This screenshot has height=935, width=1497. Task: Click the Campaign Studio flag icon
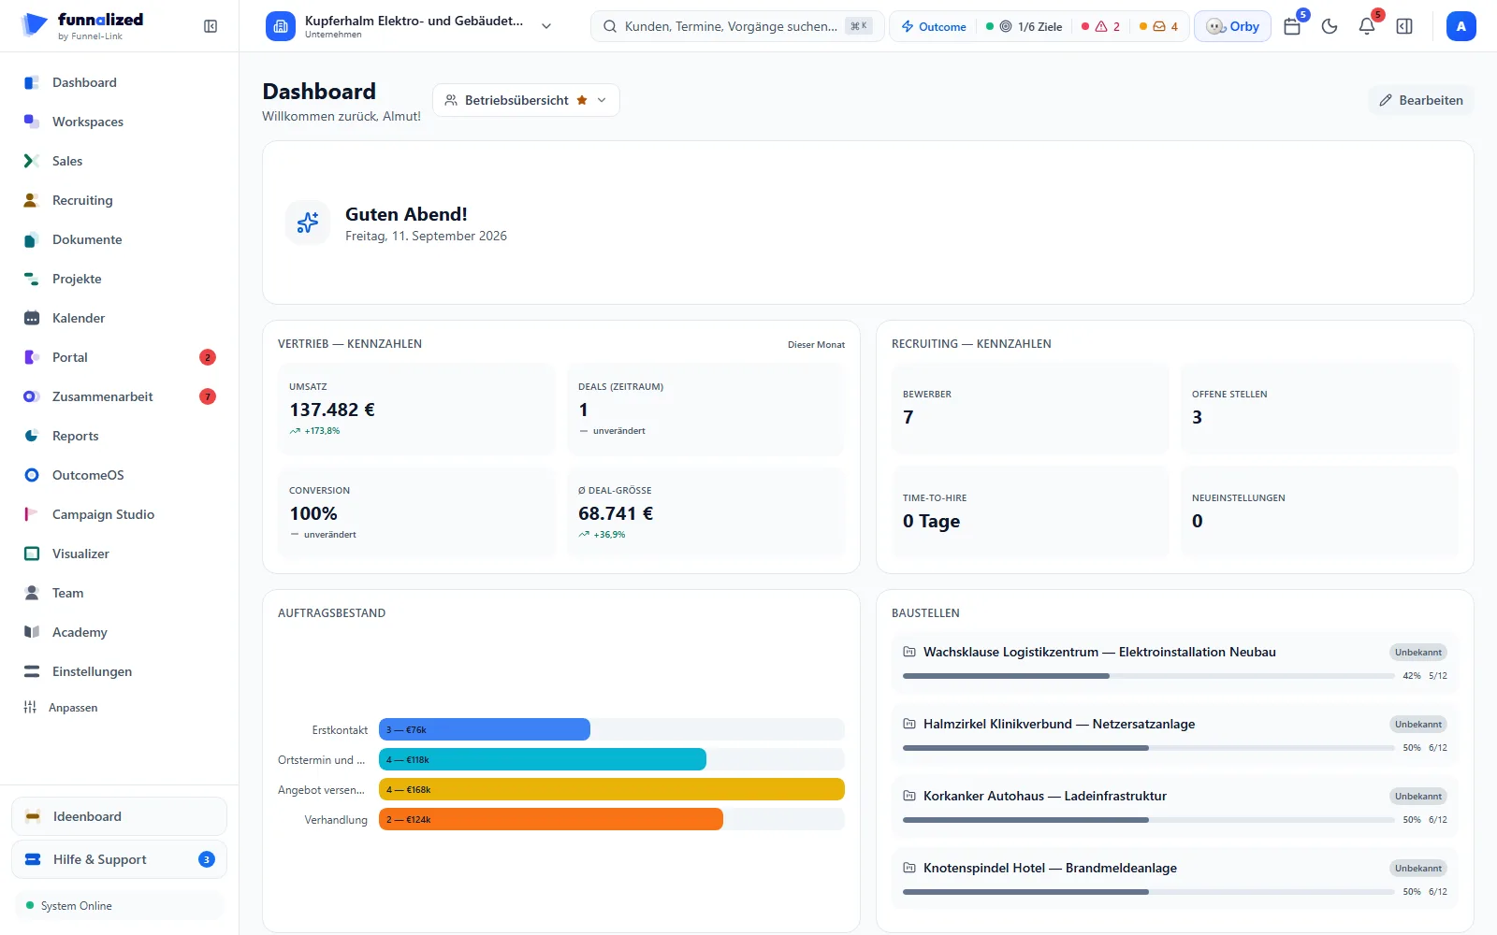(x=32, y=514)
